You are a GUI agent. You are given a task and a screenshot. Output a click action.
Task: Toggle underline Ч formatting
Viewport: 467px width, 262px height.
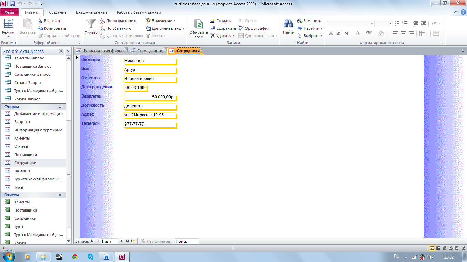(346, 33)
